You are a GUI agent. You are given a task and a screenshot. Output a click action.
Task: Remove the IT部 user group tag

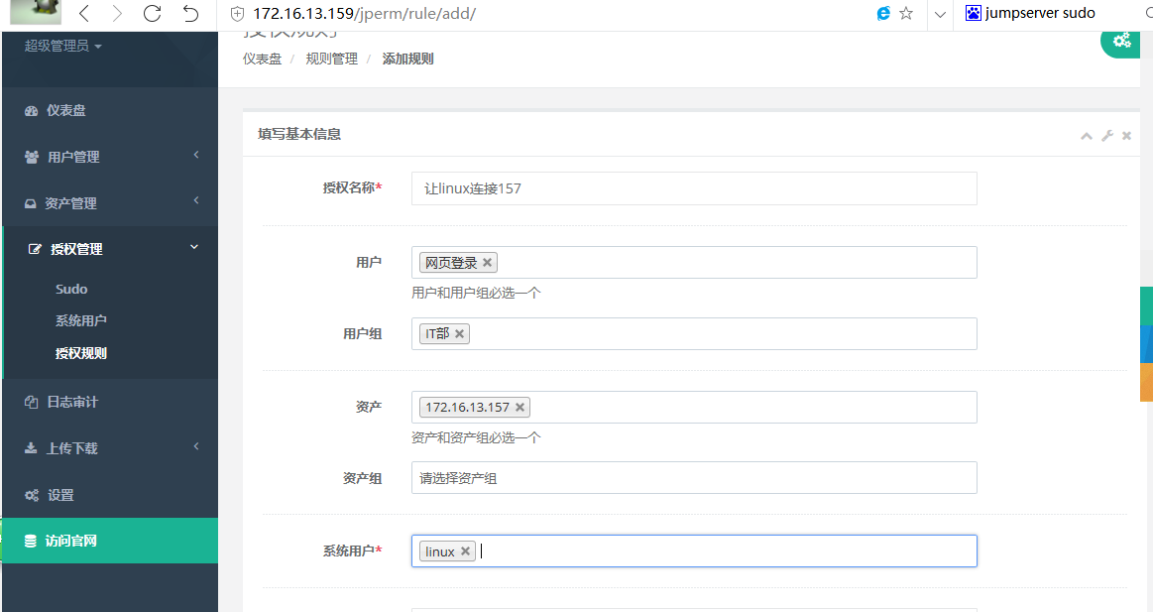tap(460, 334)
